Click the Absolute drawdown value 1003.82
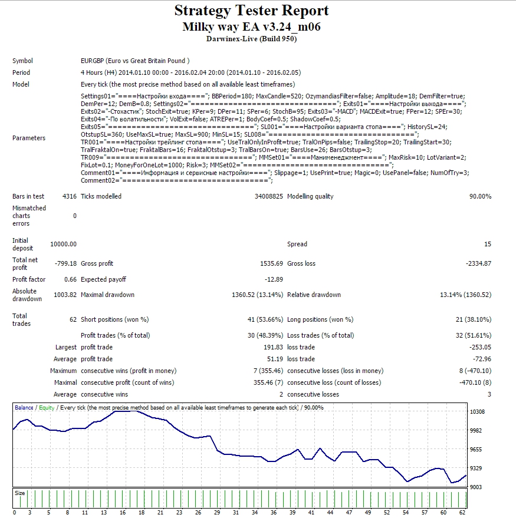 (65, 295)
